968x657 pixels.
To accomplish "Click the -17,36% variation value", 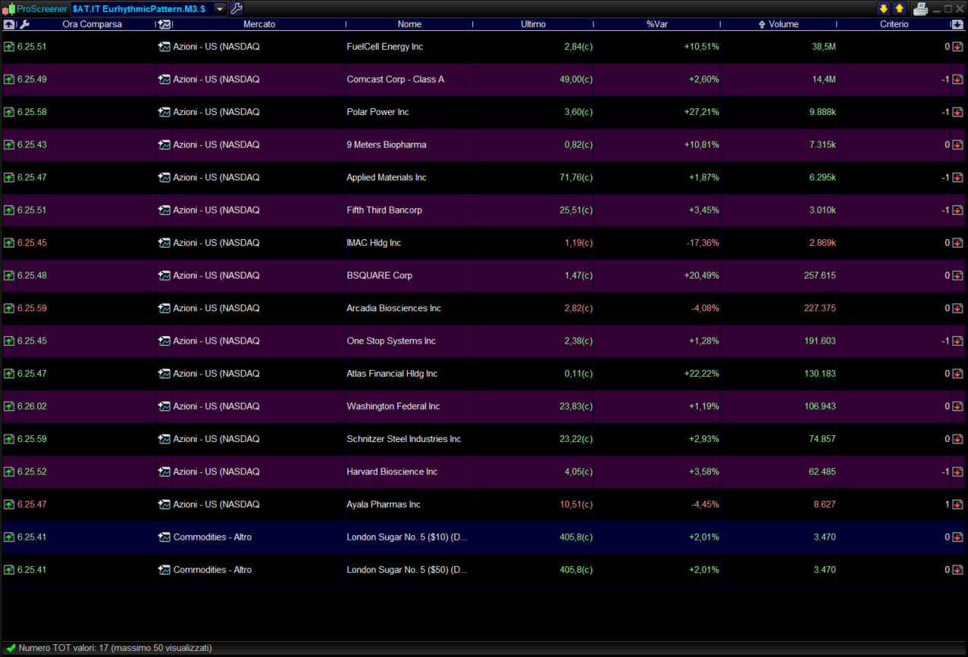I will point(703,243).
